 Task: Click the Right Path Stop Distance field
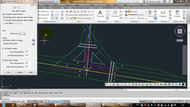pyautogui.click(x=28, y=67)
